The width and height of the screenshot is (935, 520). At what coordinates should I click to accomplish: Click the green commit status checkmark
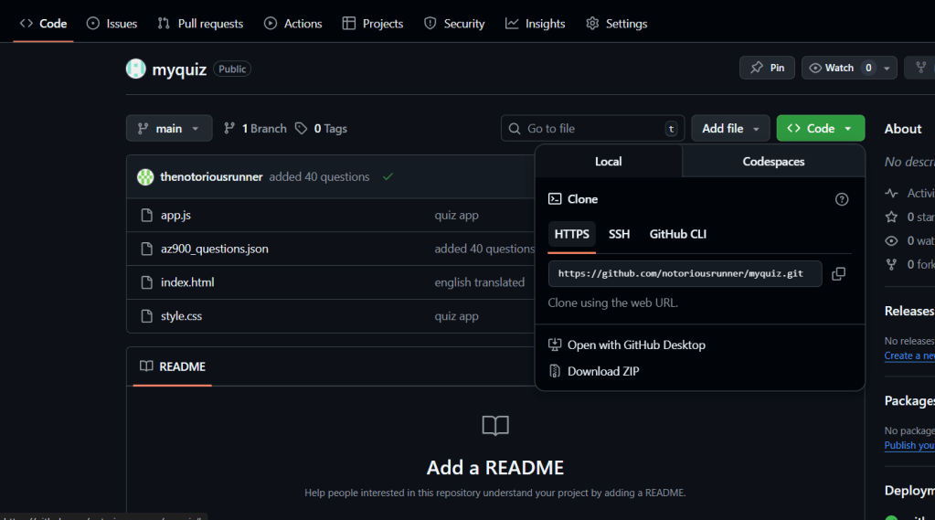388,176
